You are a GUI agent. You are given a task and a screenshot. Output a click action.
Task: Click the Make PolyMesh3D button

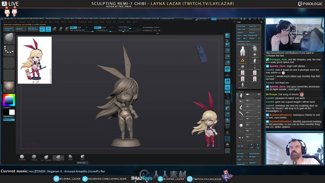(x=251, y=35)
